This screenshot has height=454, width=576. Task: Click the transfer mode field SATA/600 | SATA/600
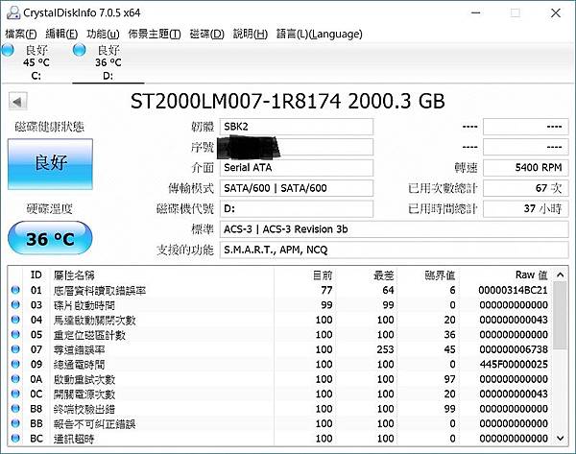coord(297,188)
